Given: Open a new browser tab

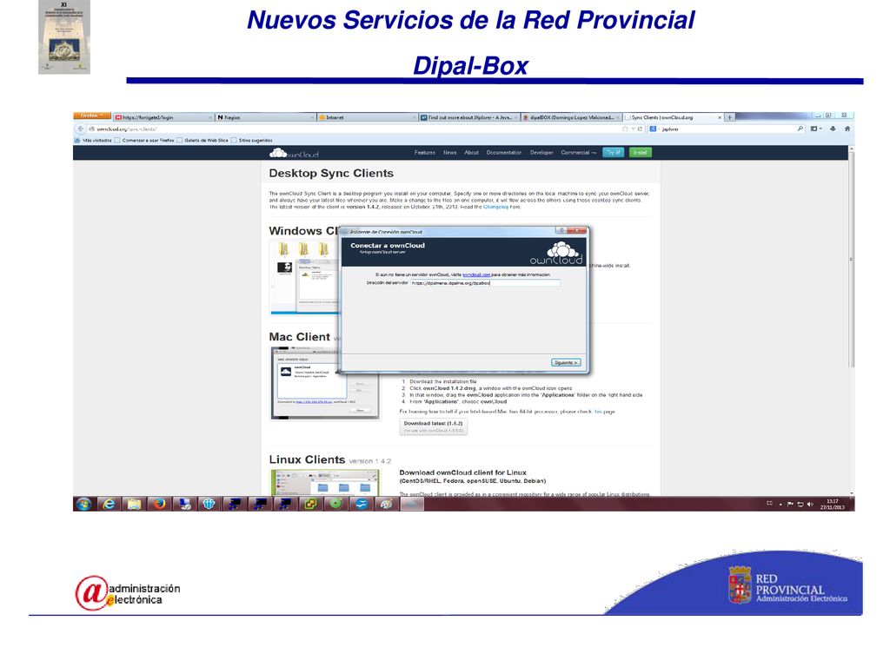Looking at the screenshot, I should pyautogui.click(x=730, y=117).
